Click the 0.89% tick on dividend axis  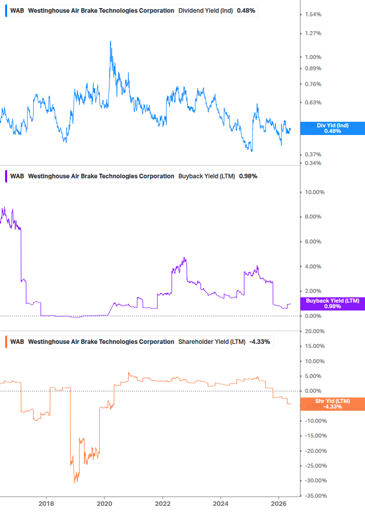point(313,69)
